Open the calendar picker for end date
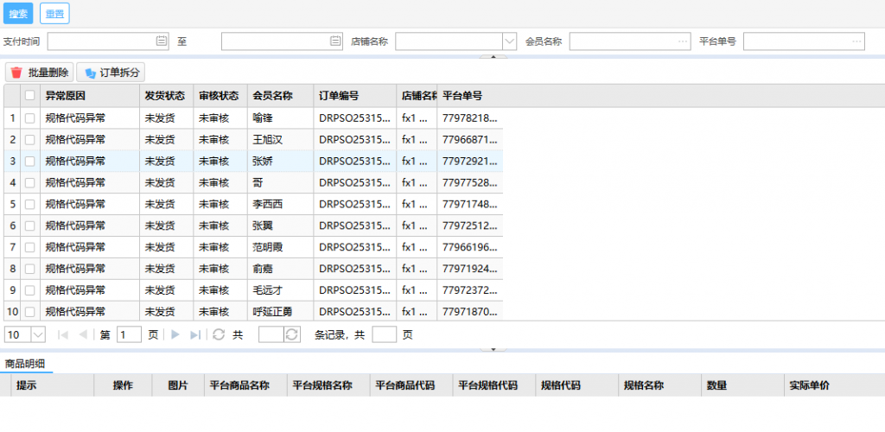Screen dimensions: 885x432 335,41
